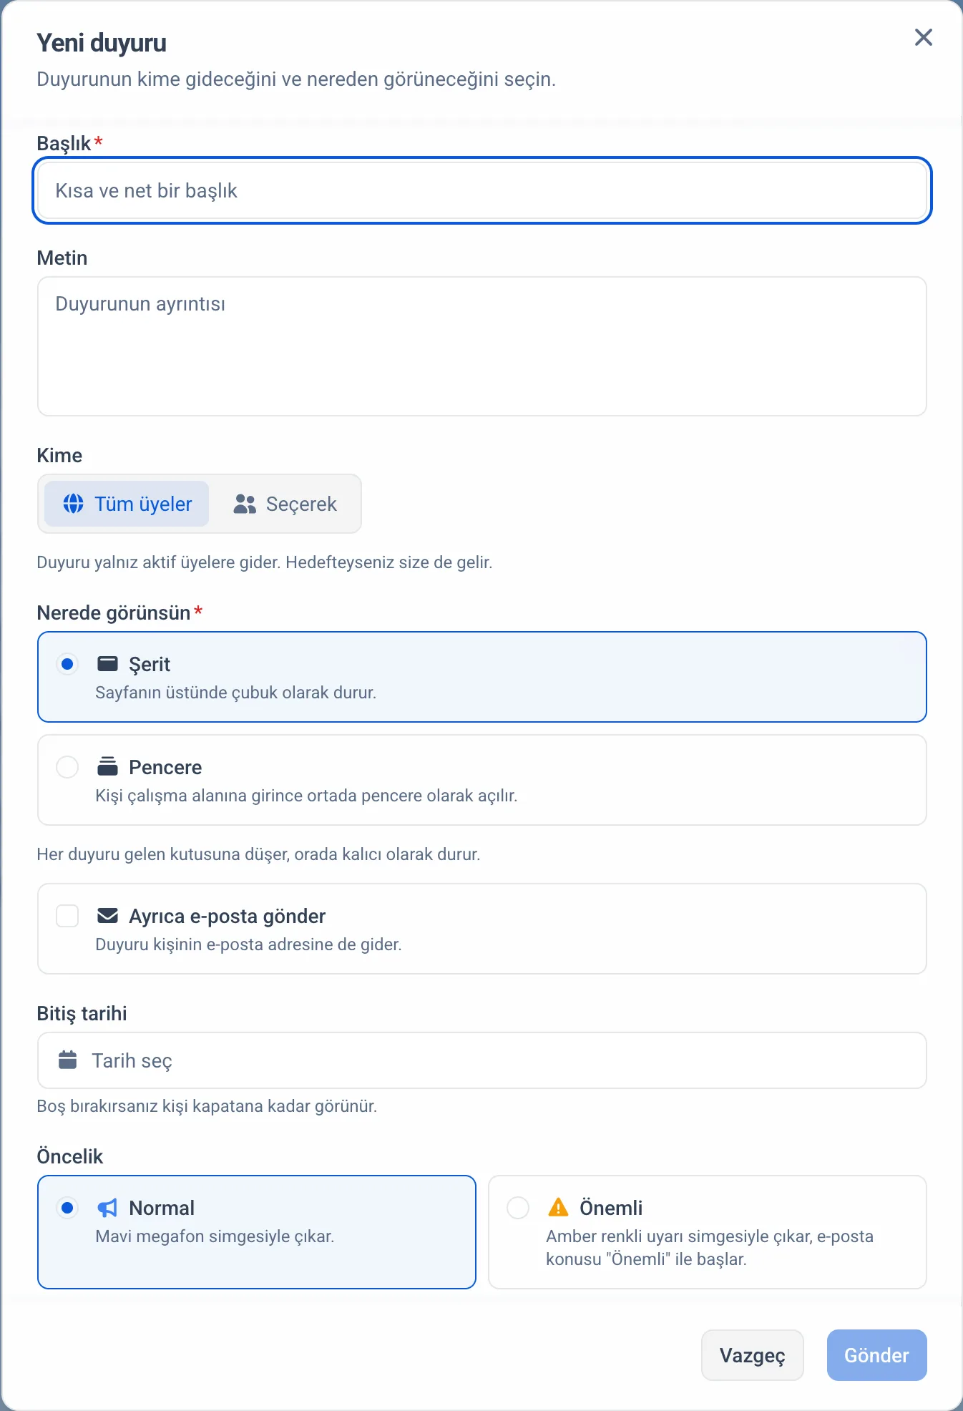Click the Pencere window icon
963x1411 pixels.
tap(107, 766)
